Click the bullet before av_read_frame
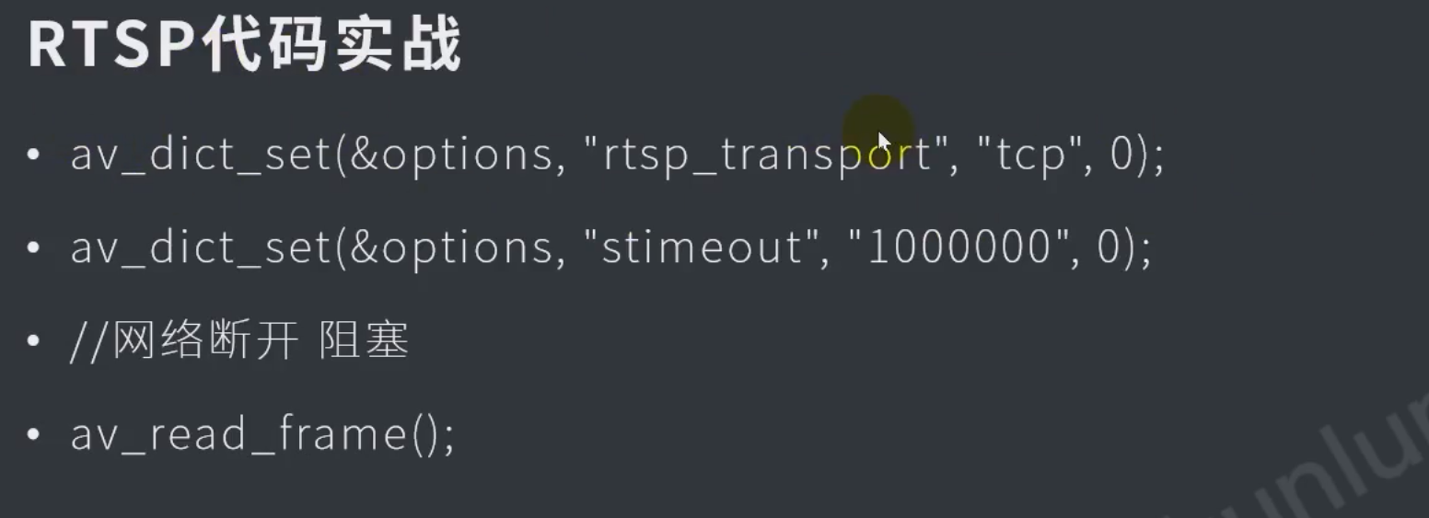 coord(34,433)
